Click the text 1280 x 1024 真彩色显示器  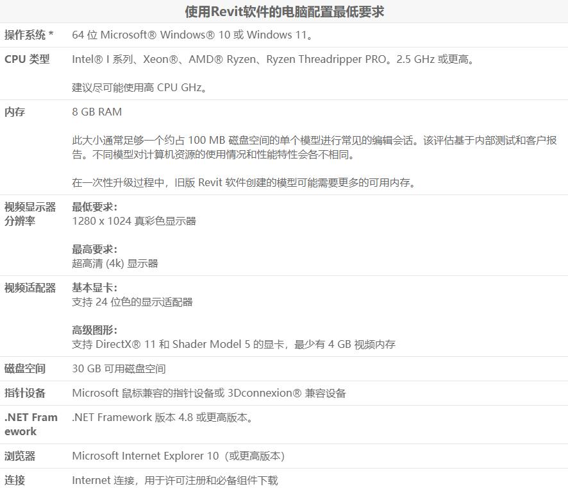(x=134, y=221)
